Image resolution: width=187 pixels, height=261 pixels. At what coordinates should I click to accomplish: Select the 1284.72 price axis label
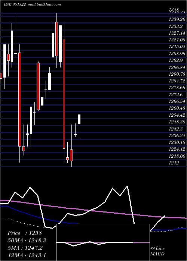(177, 81)
